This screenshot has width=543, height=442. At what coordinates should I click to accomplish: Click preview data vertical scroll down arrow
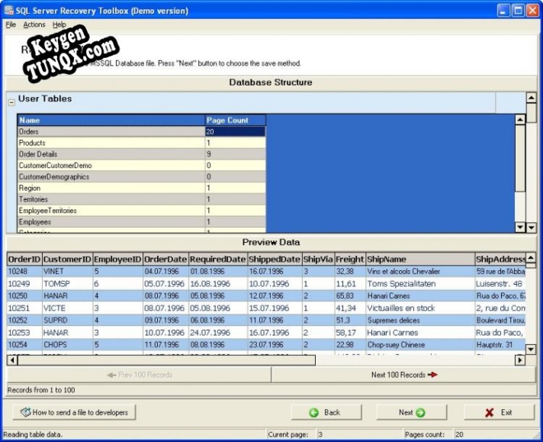531,349
